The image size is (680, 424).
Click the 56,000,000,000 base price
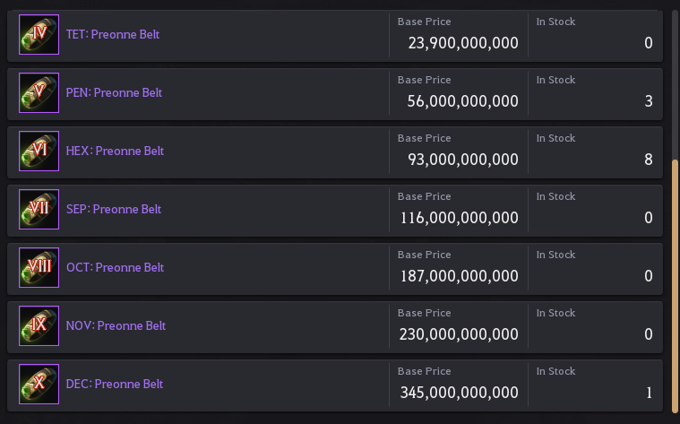click(462, 101)
